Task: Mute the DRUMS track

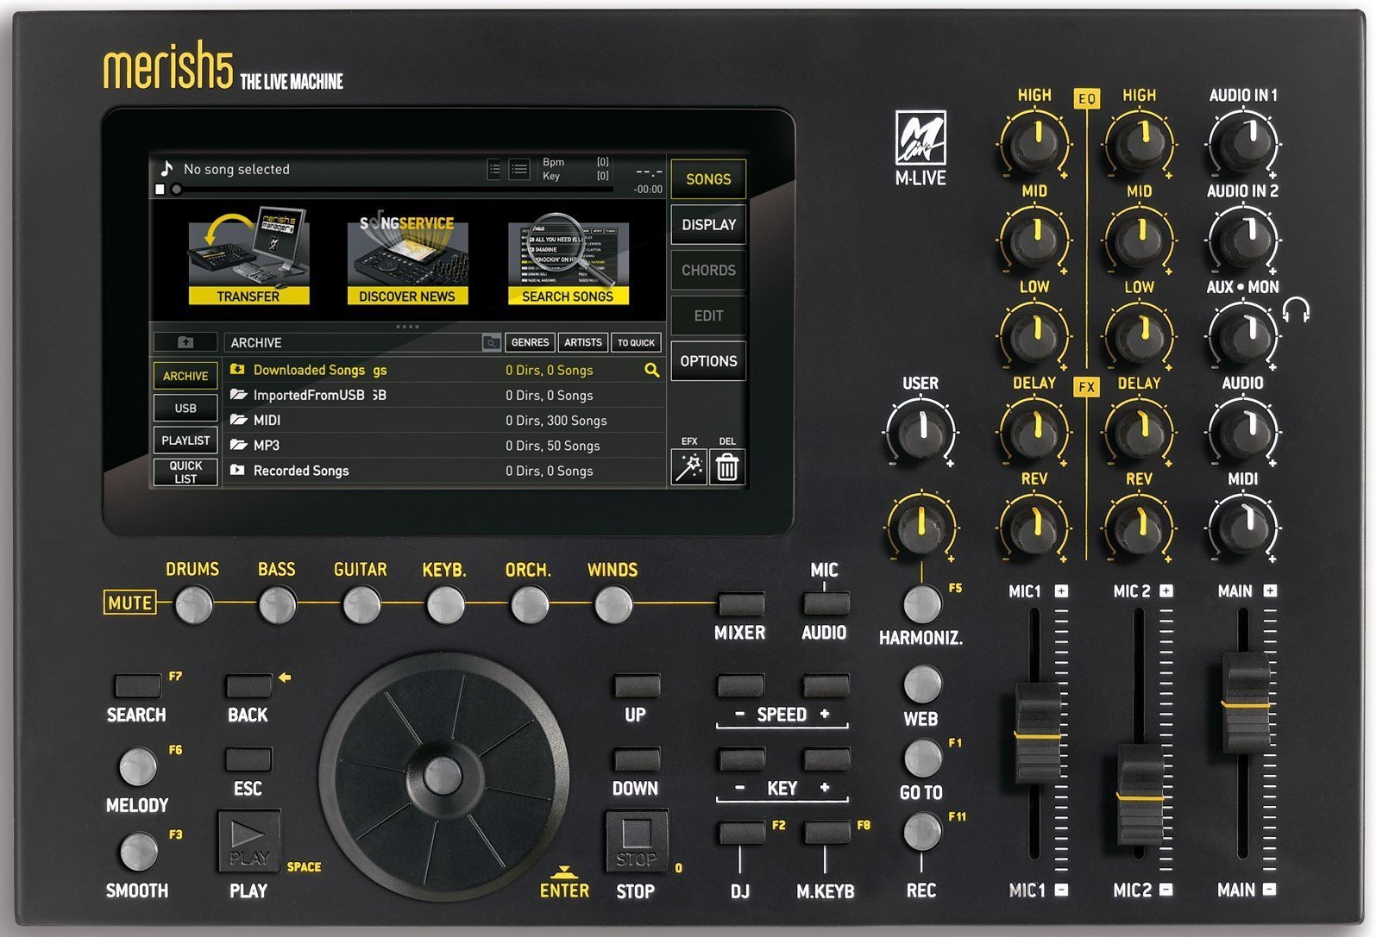Action: [x=193, y=604]
